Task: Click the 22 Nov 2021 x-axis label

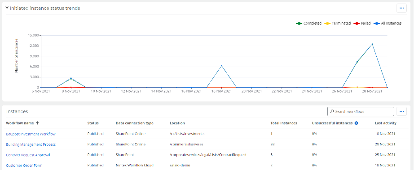Action: [x=282, y=91]
